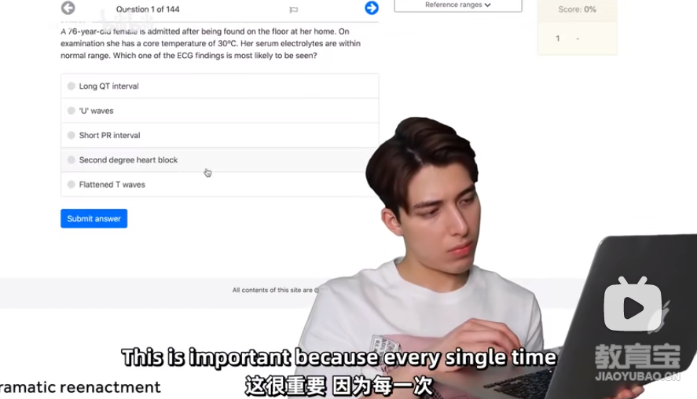Click the English subtitle caption

coord(339,357)
